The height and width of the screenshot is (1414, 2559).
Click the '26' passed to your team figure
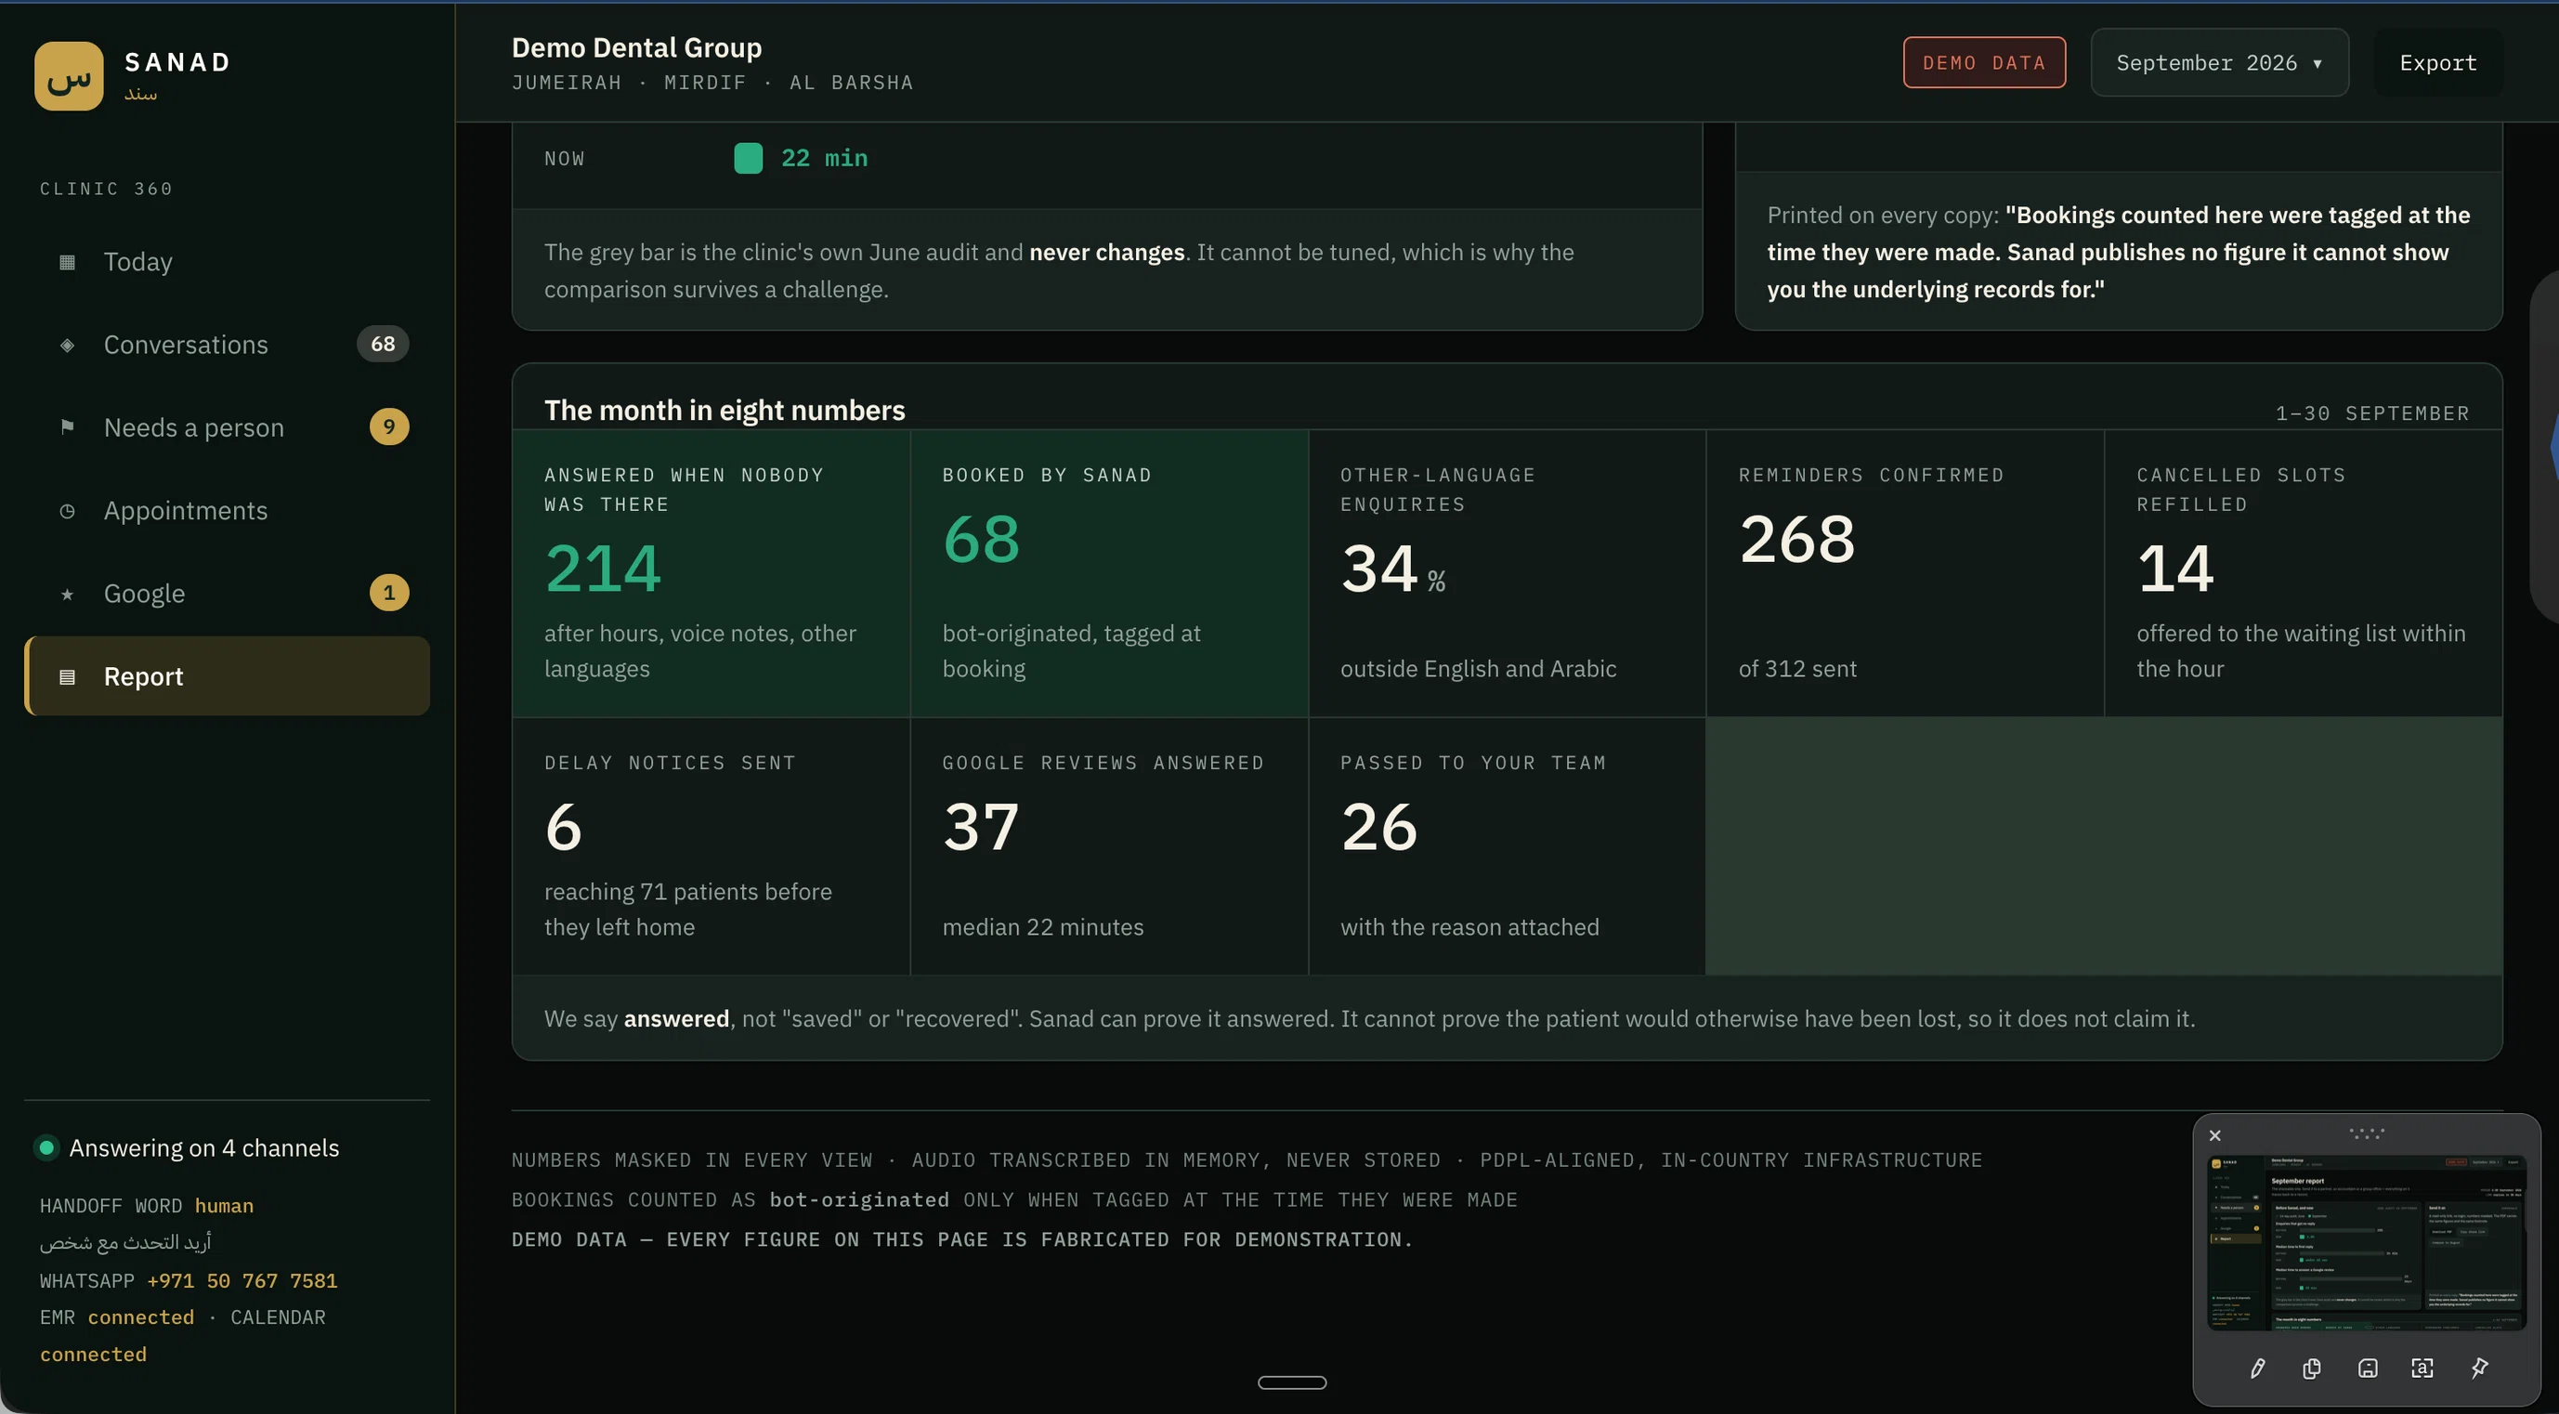pyautogui.click(x=1378, y=827)
